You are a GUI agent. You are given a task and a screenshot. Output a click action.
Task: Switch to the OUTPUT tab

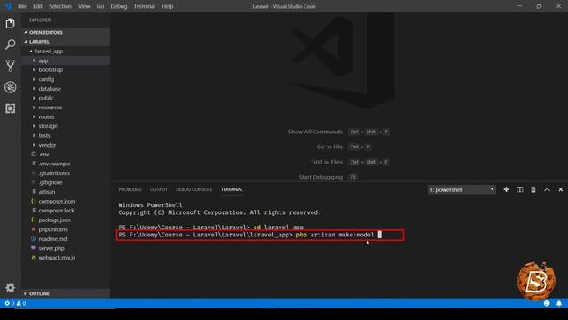click(159, 189)
